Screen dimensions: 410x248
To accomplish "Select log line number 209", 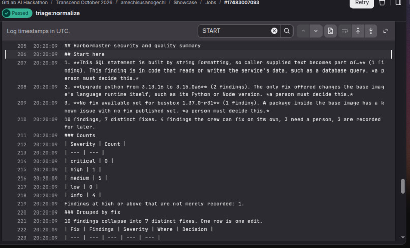I will [22, 103].
